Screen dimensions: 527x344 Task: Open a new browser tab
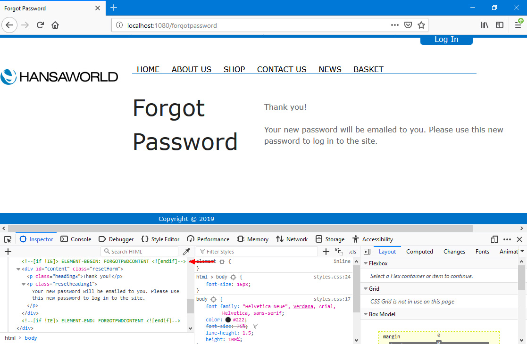pyautogui.click(x=114, y=8)
